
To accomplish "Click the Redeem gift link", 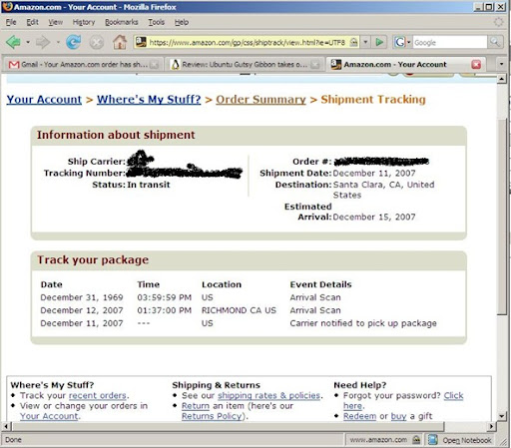I will tap(359, 416).
